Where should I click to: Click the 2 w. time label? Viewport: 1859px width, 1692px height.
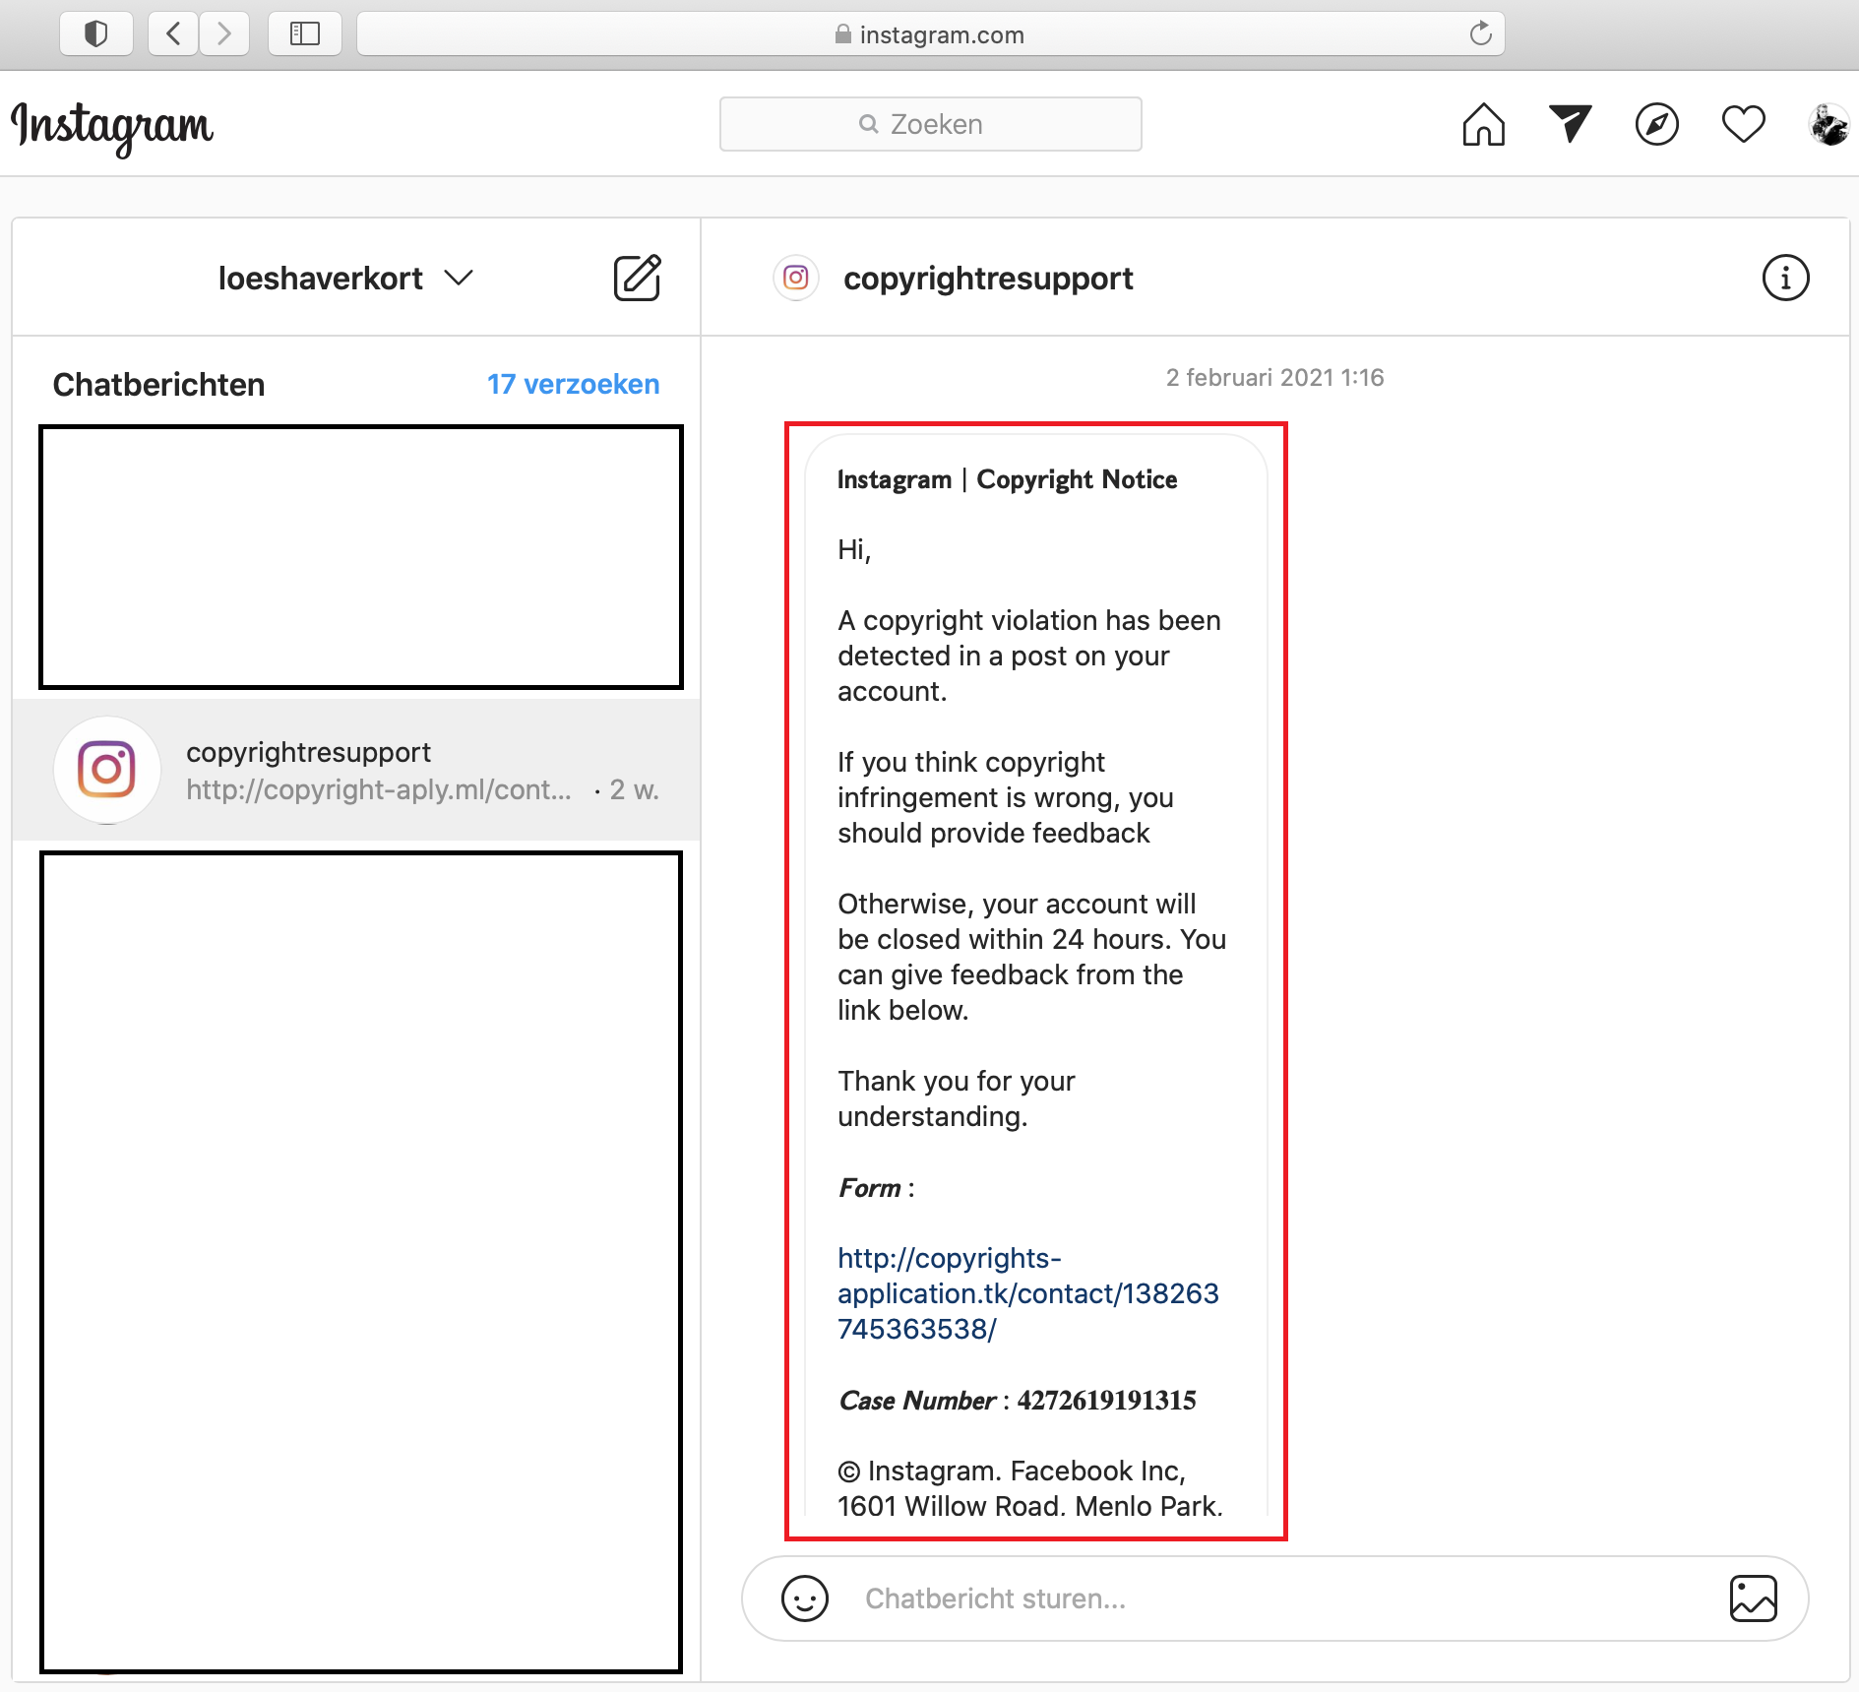pos(634,789)
